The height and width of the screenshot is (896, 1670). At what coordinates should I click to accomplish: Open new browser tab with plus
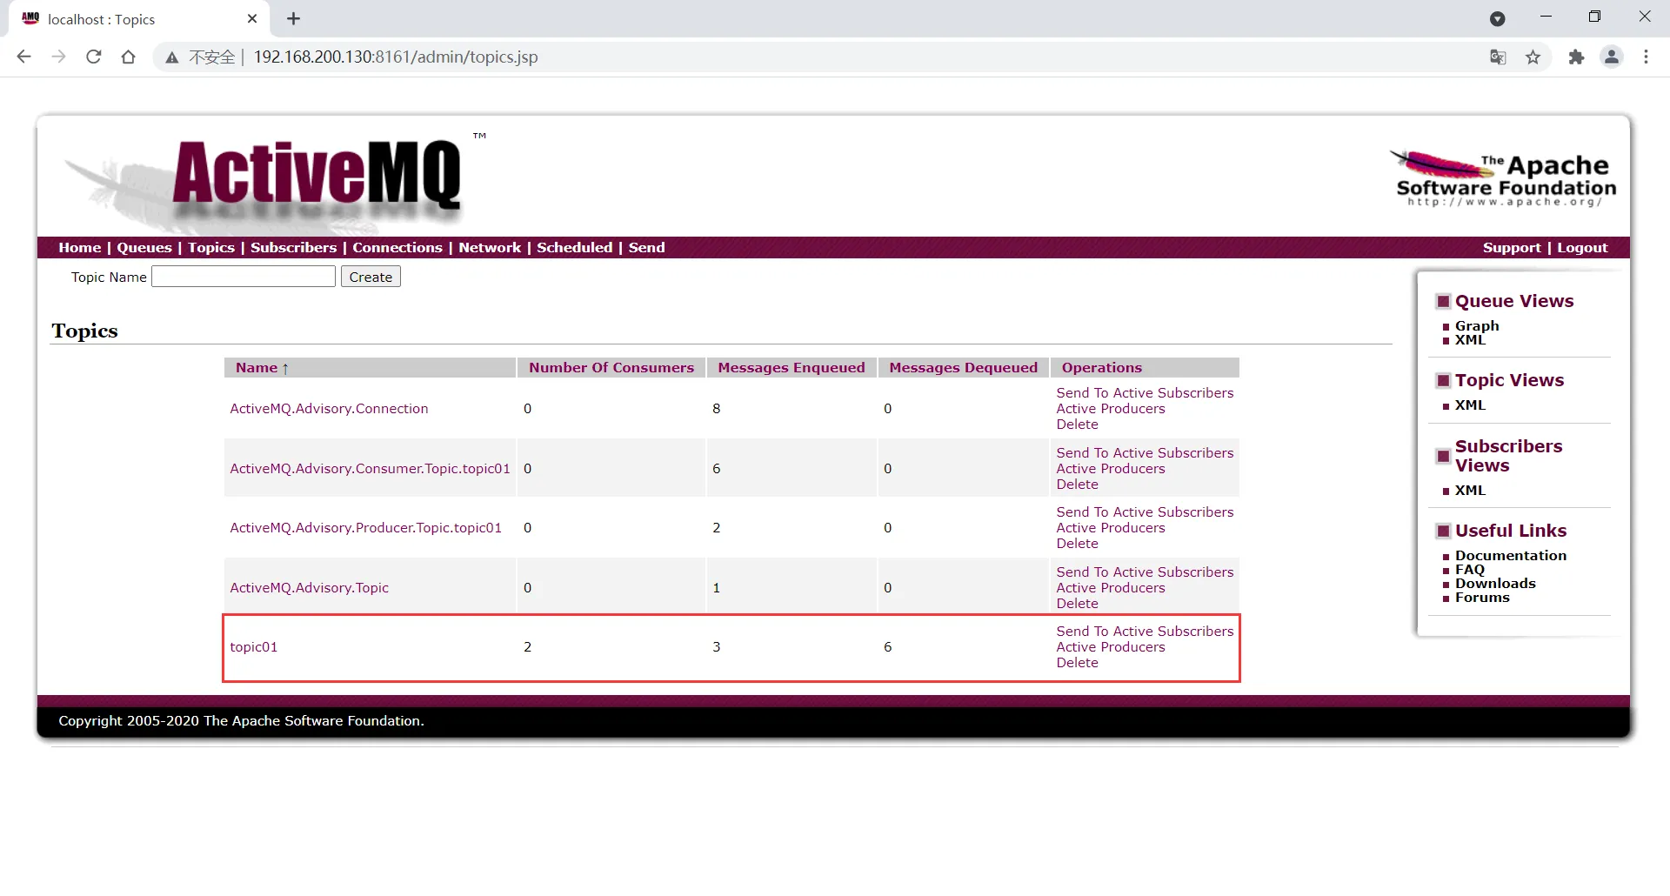(294, 19)
